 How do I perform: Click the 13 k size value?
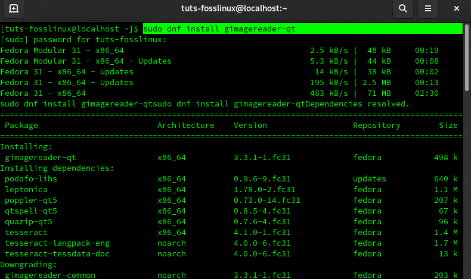448,254
